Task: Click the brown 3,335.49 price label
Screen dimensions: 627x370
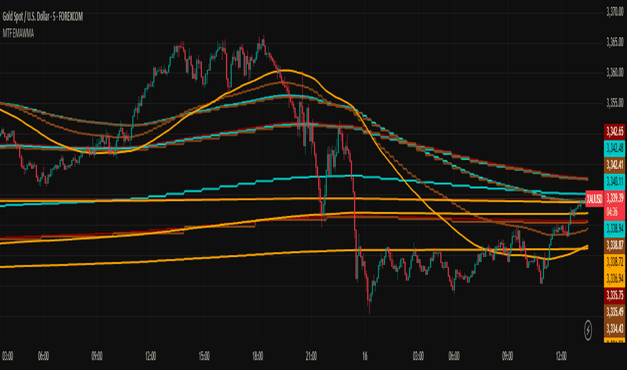Action: click(614, 312)
